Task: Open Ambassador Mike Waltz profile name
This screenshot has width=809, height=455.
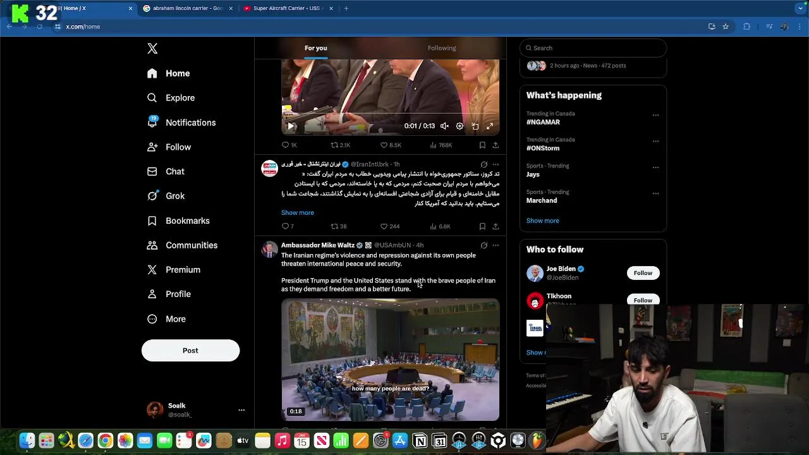Action: pos(317,245)
